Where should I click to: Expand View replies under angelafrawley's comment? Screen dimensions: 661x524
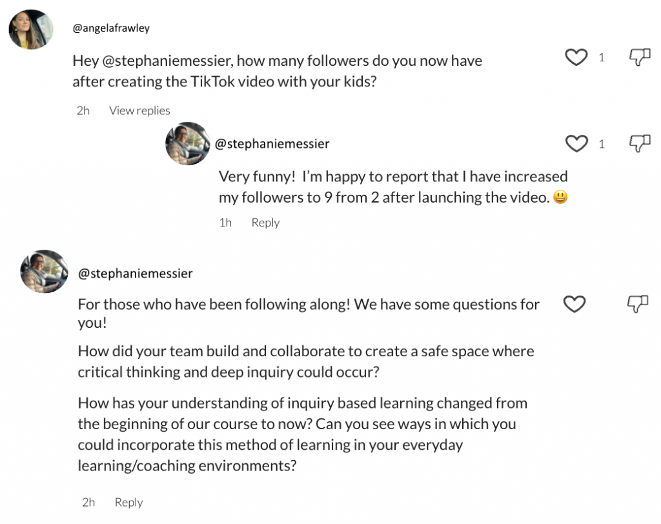pyautogui.click(x=139, y=110)
